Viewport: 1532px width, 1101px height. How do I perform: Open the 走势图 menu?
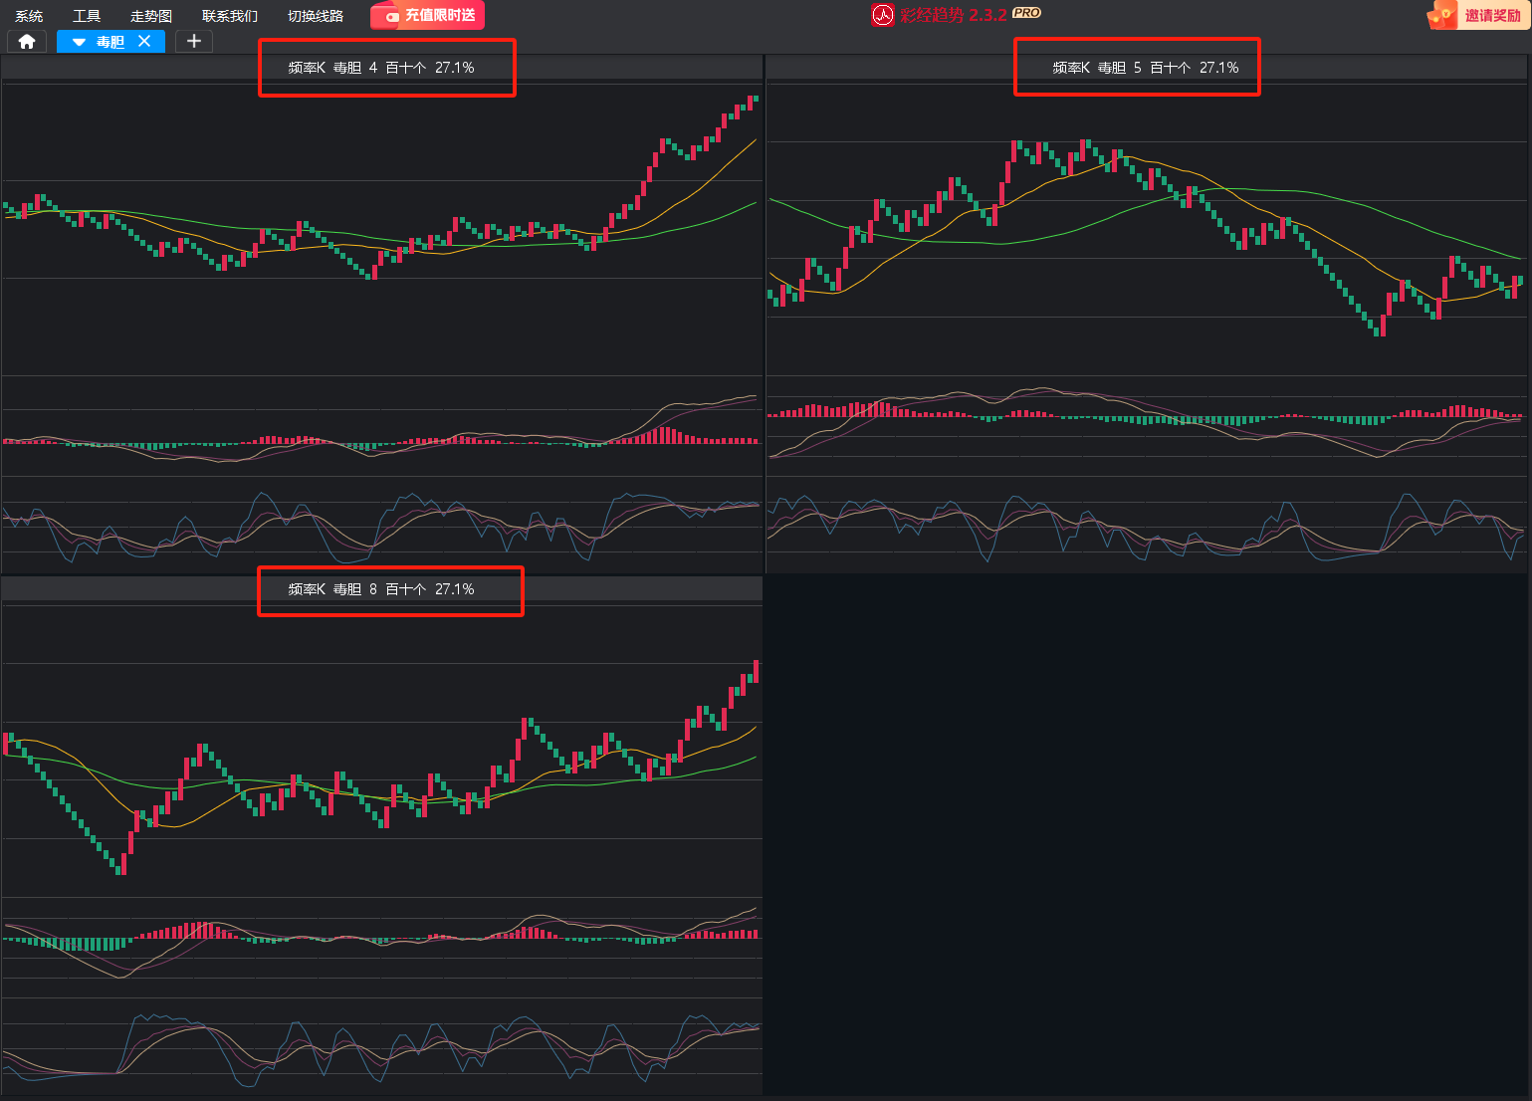pos(151,16)
